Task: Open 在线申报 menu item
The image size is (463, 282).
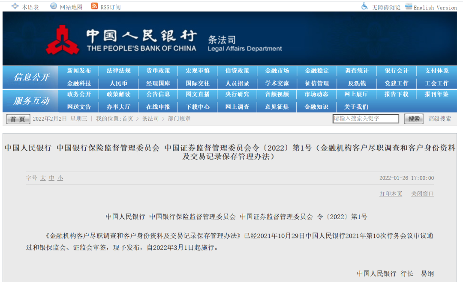Action: click(158, 107)
